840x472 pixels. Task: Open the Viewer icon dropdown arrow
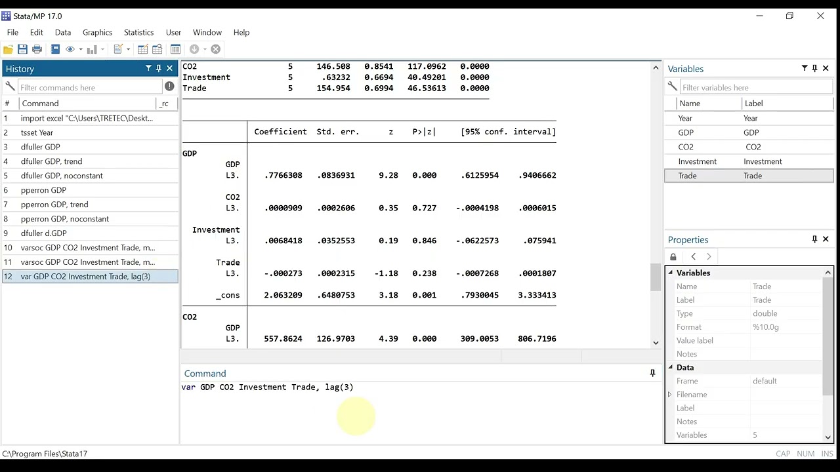click(x=81, y=49)
